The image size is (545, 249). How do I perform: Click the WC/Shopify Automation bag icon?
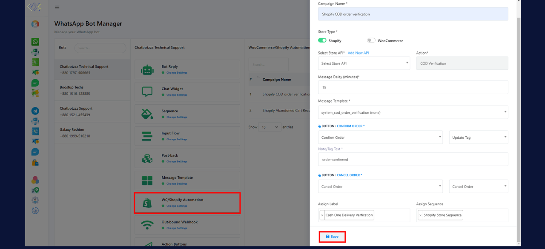tap(147, 203)
